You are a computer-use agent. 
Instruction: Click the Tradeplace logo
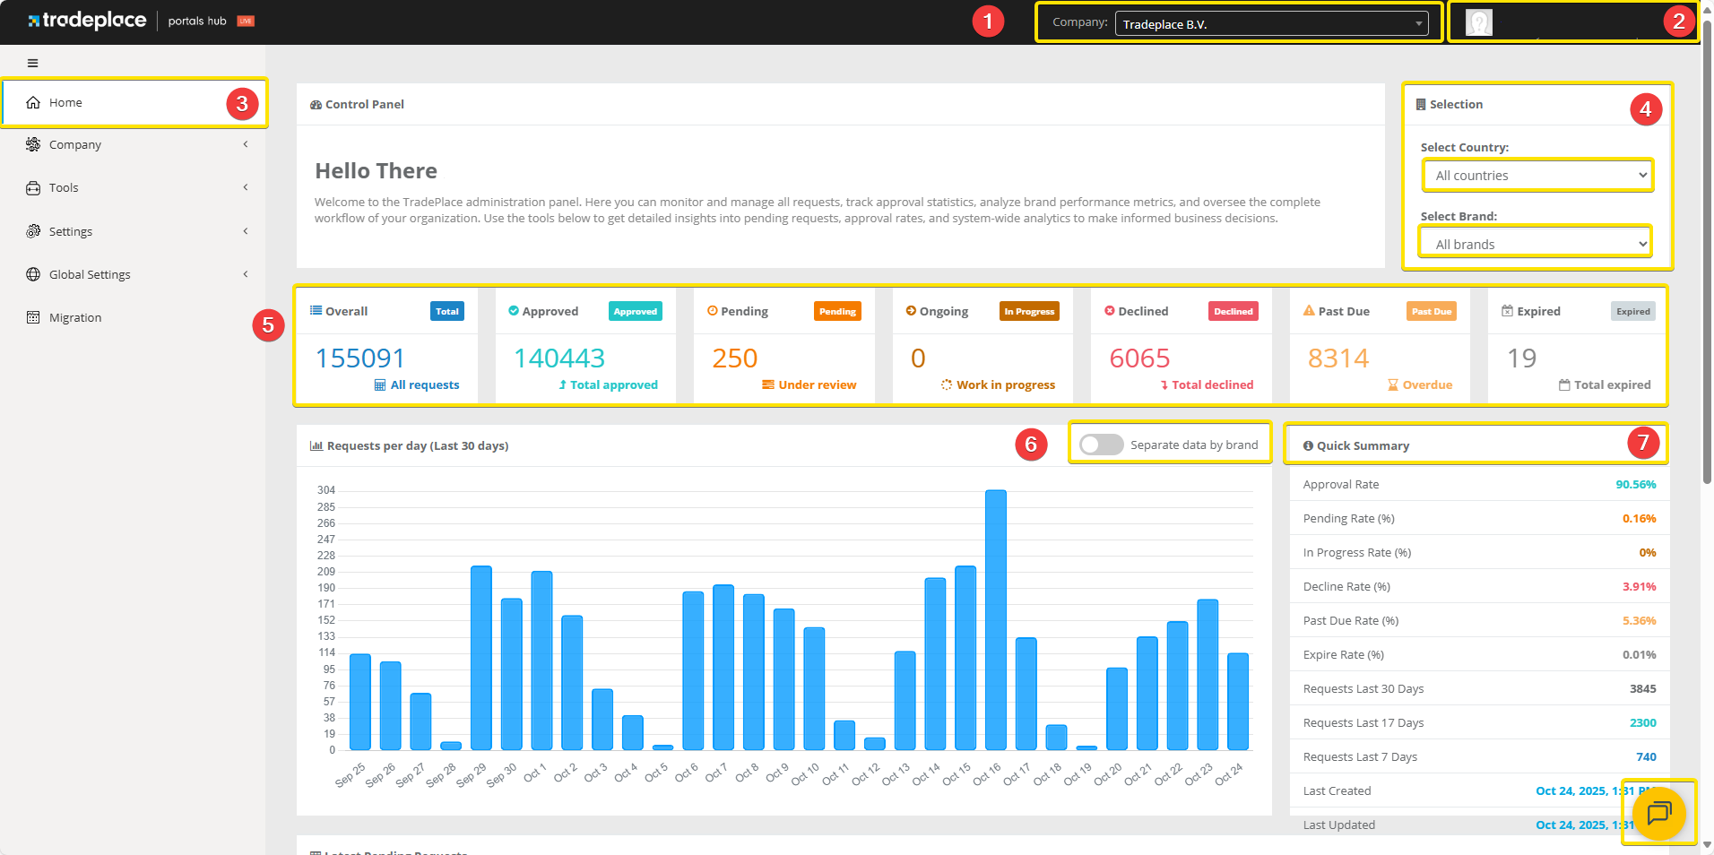point(88,21)
